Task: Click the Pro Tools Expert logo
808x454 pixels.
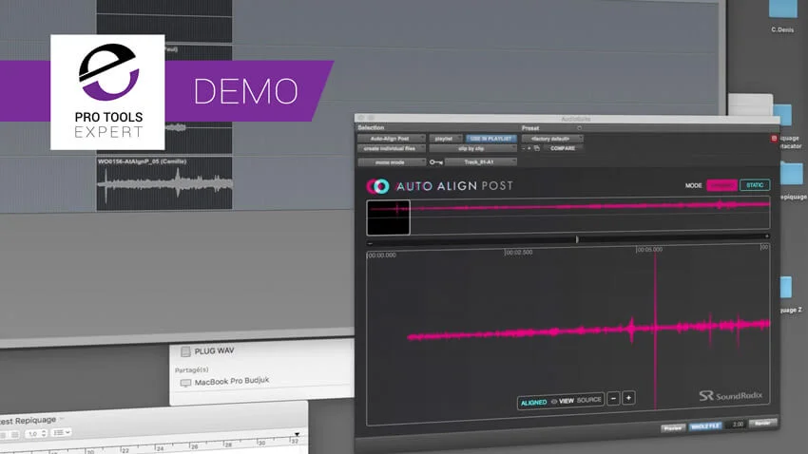Action: click(x=107, y=92)
